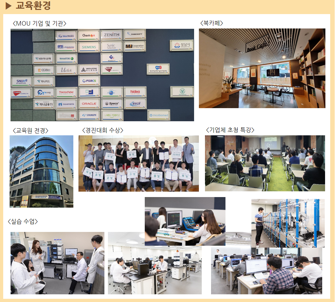This screenshot has width=335, height=302.
Task: Open the automation equipment training photo
Action: (288, 223)
